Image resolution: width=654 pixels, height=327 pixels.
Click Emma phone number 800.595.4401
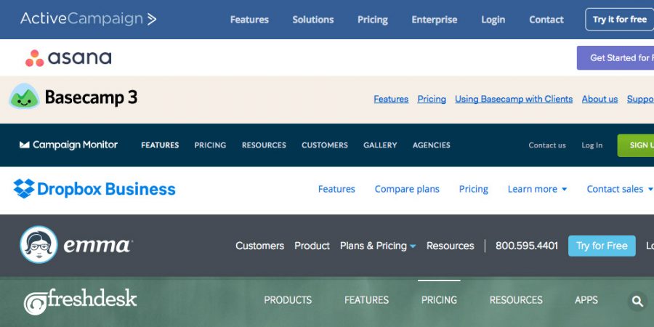click(526, 246)
